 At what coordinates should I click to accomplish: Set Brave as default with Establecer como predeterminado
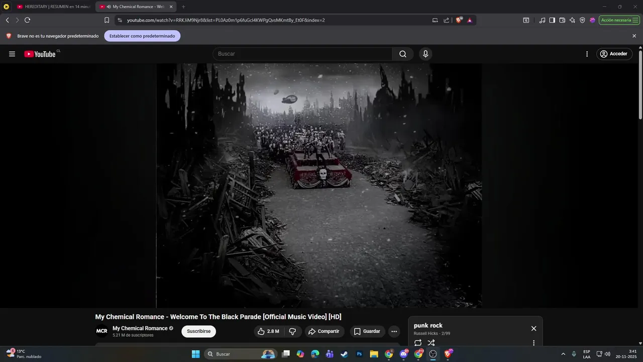pyautogui.click(x=142, y=36)
